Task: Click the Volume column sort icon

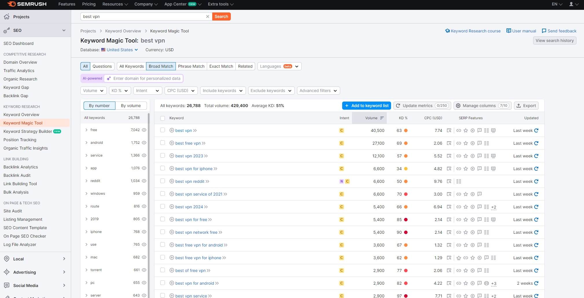Action: pyautogui.click(x=382, y=118)
